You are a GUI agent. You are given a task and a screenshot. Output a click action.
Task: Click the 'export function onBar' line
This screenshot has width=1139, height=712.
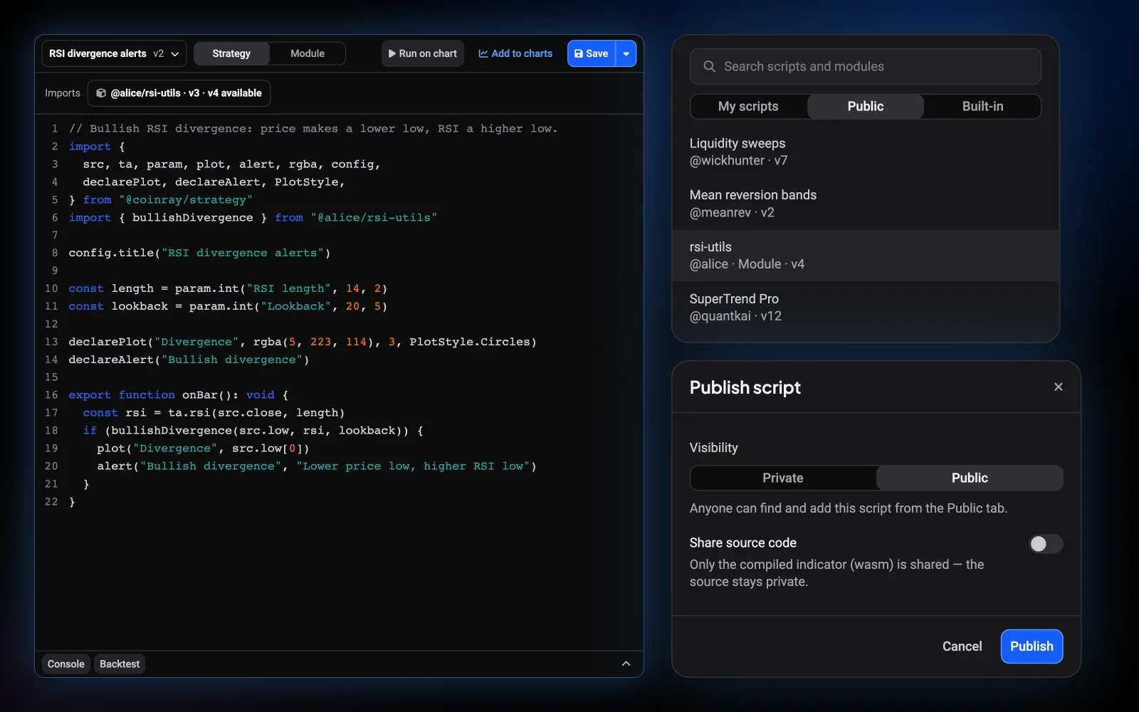click(x=179, y=395)
